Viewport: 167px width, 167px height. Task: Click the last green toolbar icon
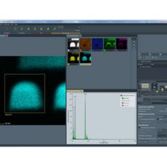click(54, 29)
